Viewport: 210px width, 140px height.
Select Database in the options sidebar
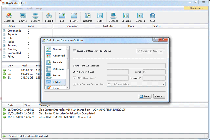56,69
